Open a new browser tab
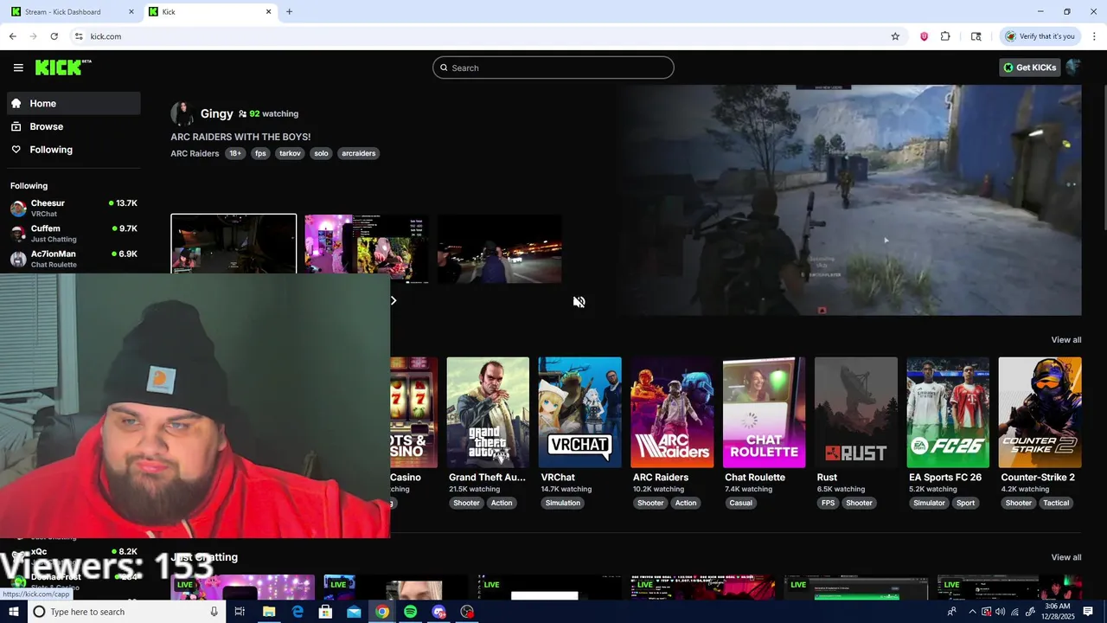The width and height of the screenshot is (1107, 623). pyautogui.click(x=289, y=12)
